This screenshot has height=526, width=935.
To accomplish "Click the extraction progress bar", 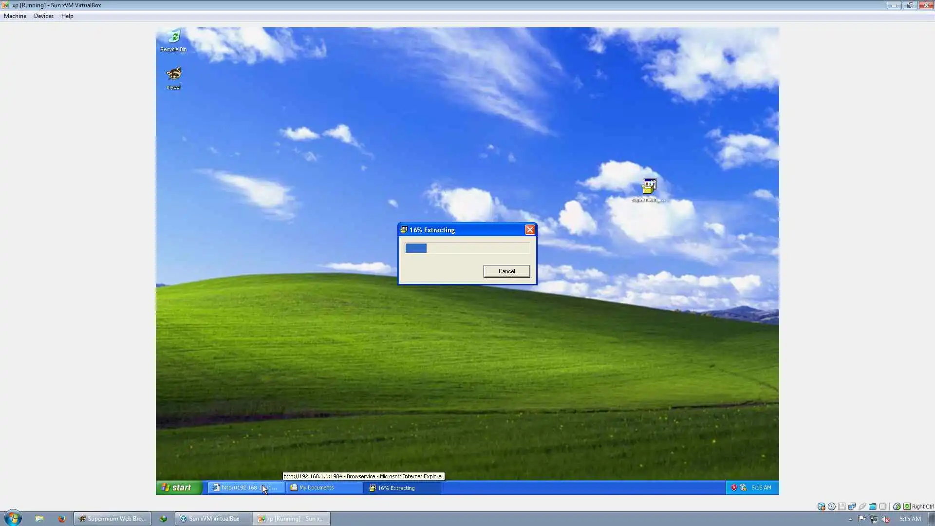I will (467, 248).
